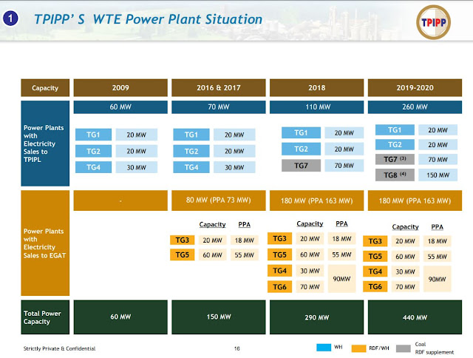Screen dimensions: 473x358
Task: Click '70 MW' beside TG7 under 2018
Action: 344,166
